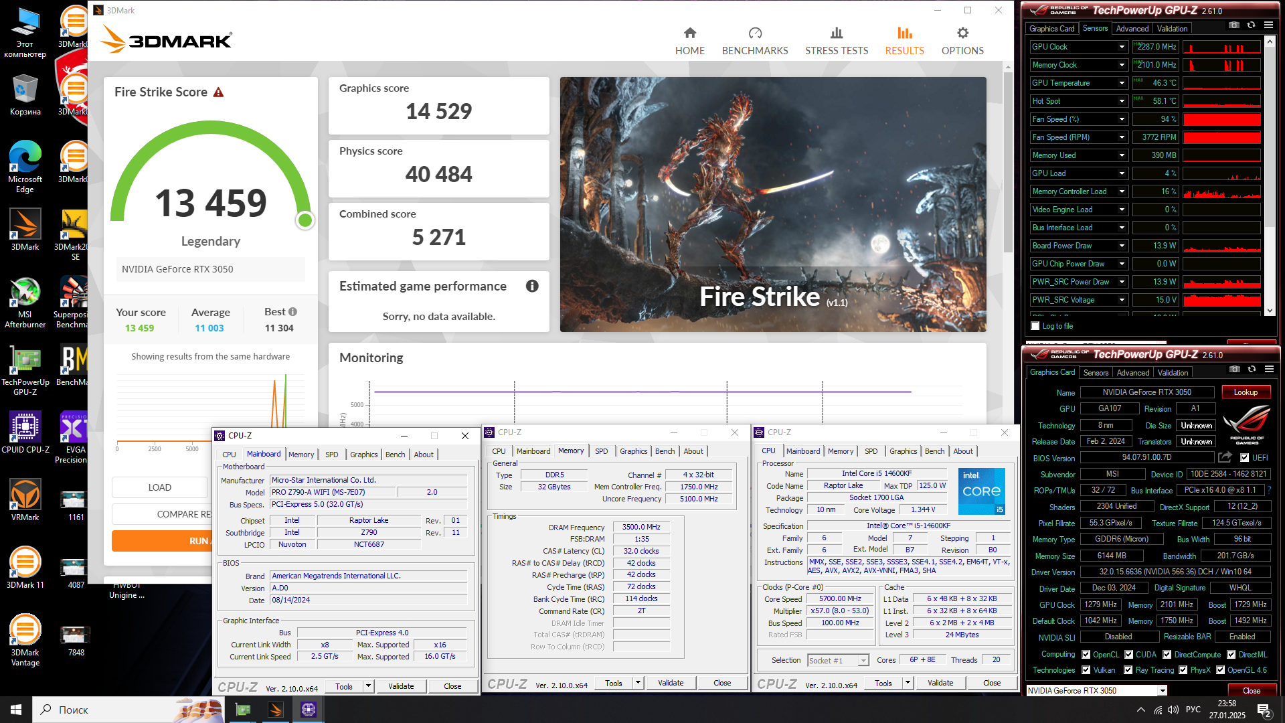Click 3DMark results vertical scrollbar
1285x723 pixels.
coord(1007,161)
